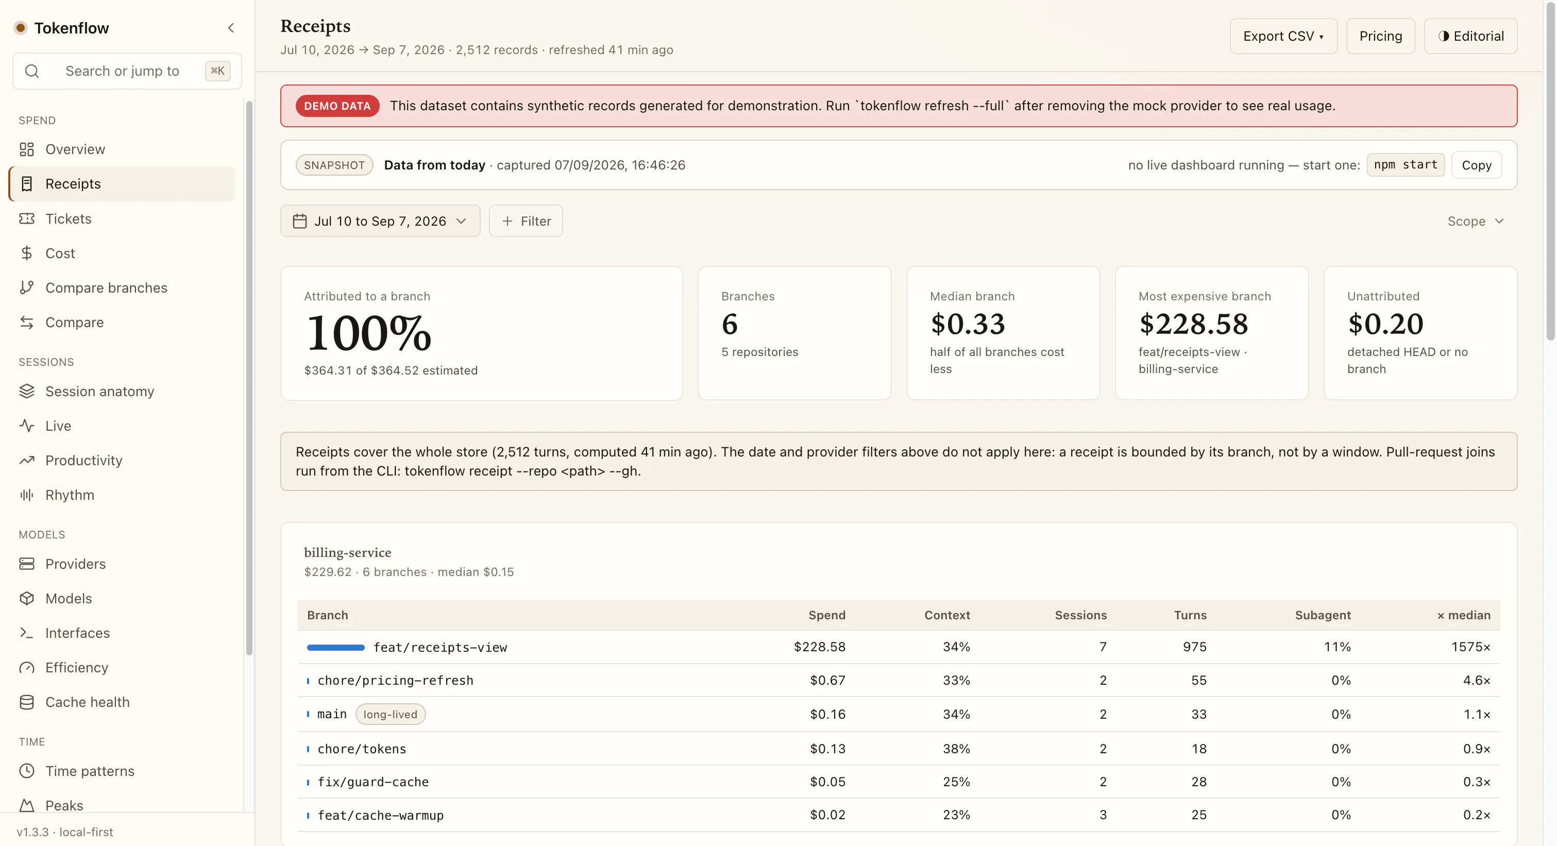
Task: Open the Rhythm waveform icon
Action: (x=27, y=494)
